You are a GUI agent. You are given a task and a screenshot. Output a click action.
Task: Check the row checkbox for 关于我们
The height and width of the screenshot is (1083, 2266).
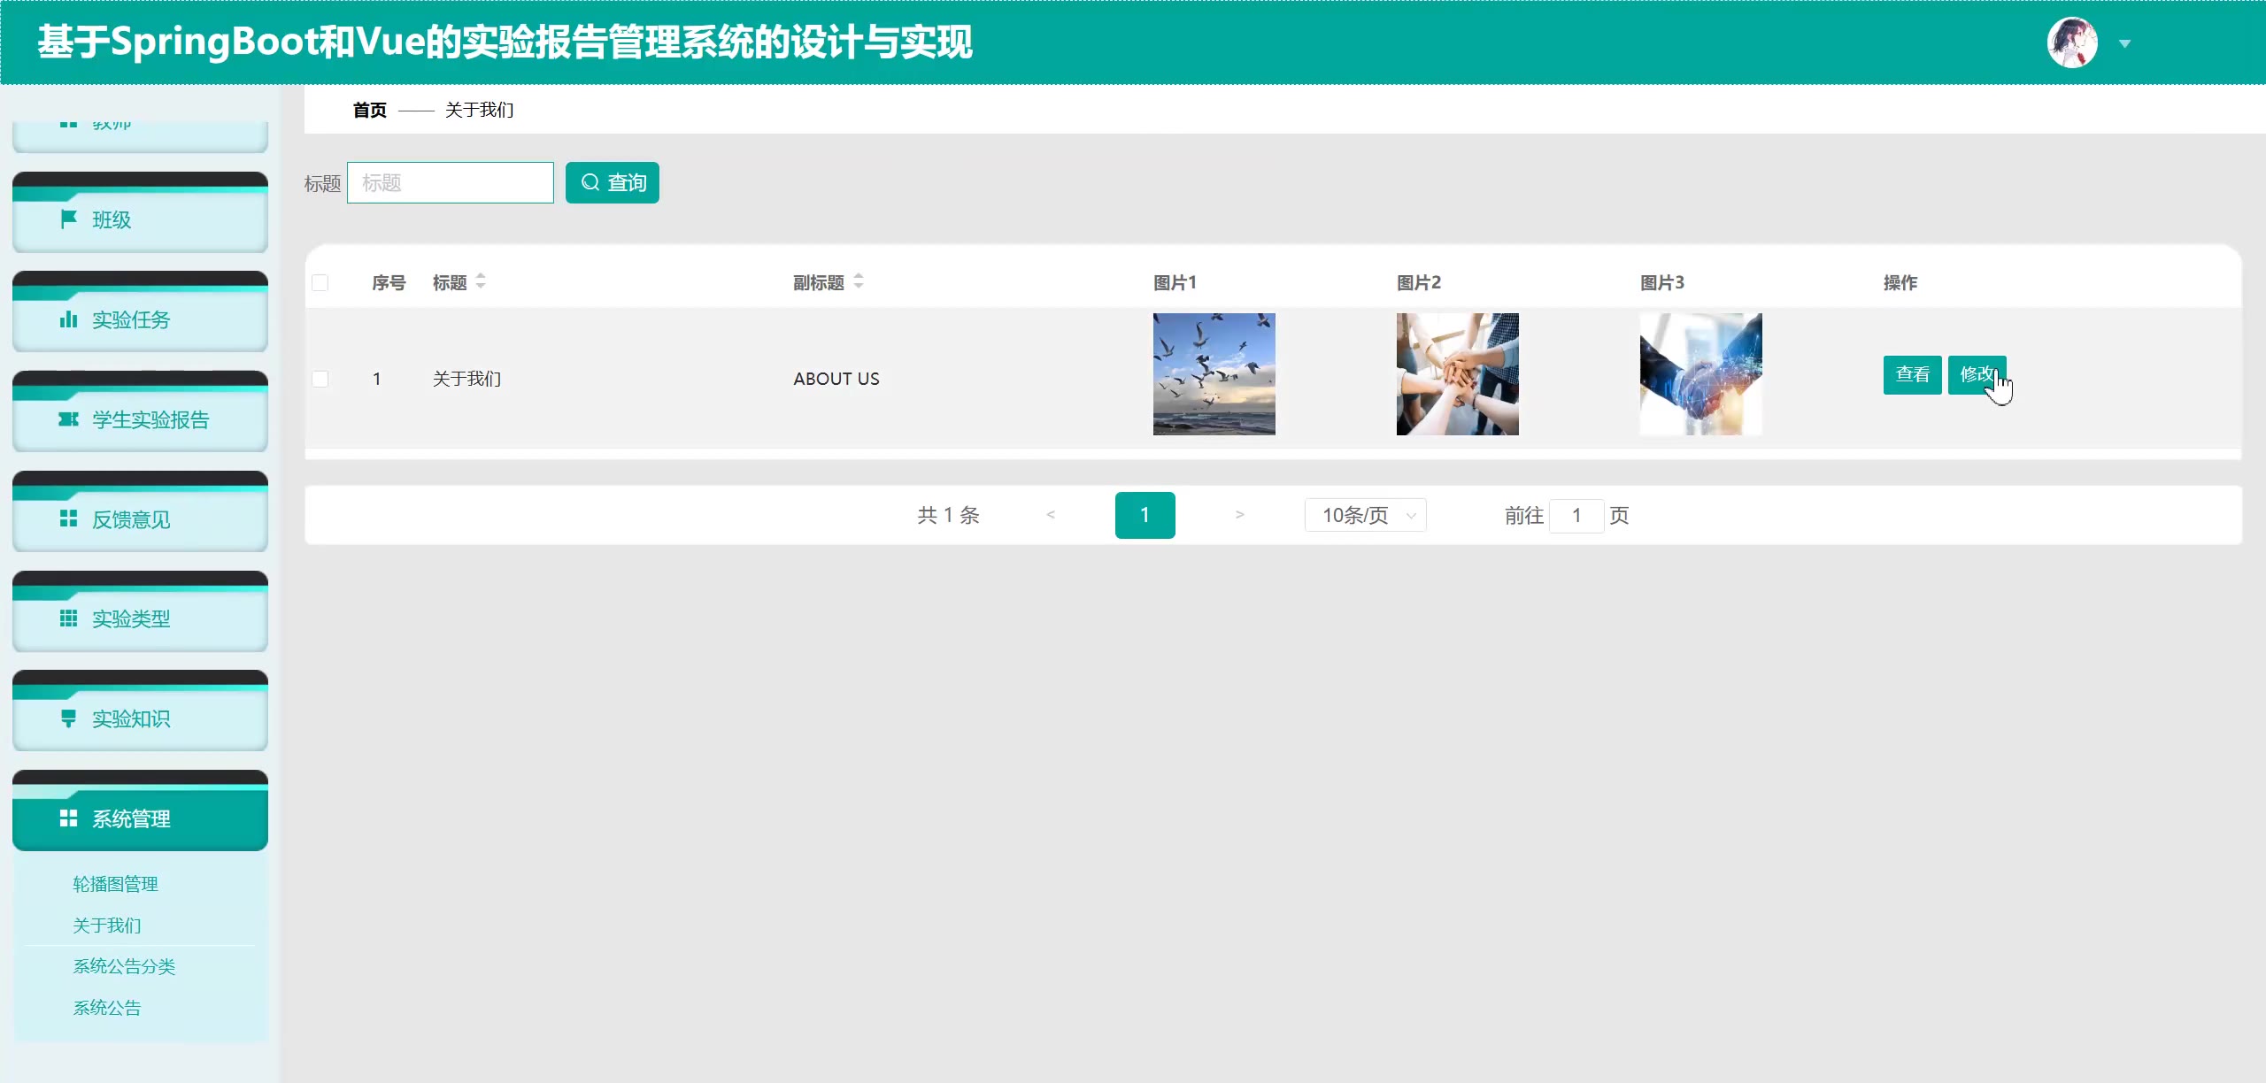coord(320,379)
